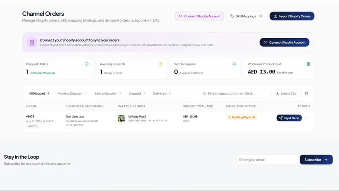Click Pay & Send for order #1075
The height and width of the screenshot is (191, 339).
tap(289, 118)
